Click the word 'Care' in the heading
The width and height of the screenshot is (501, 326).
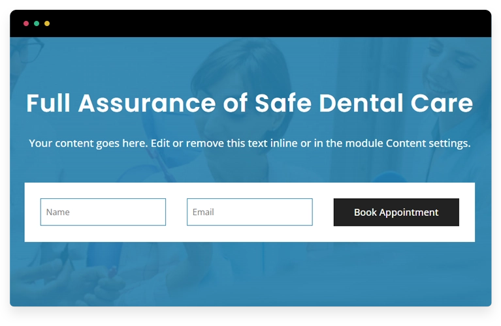point(442,103)
